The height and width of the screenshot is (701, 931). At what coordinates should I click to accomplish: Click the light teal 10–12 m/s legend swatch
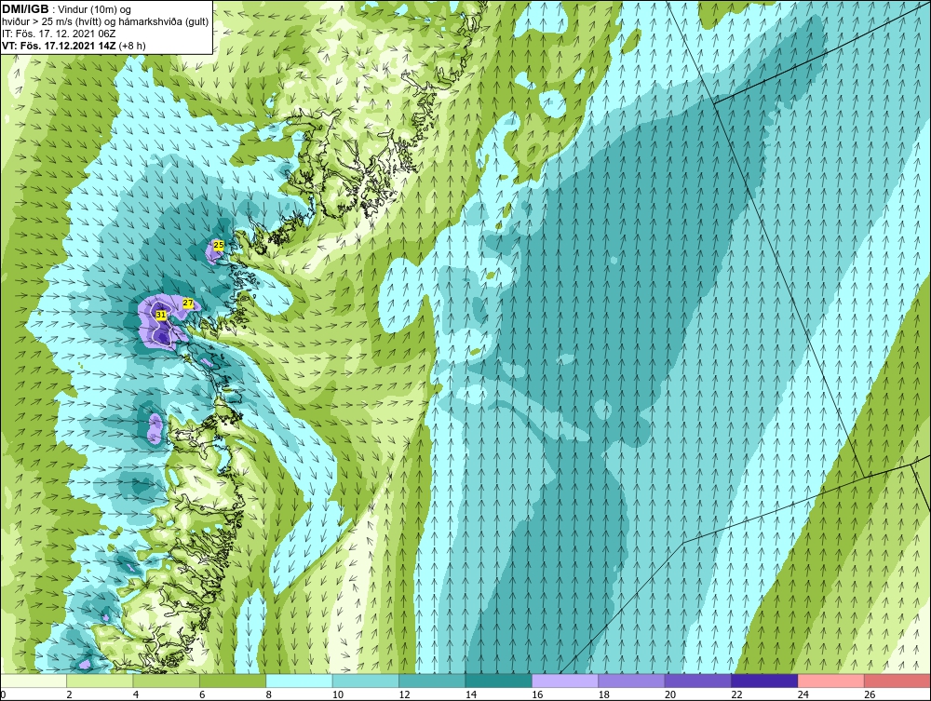pos(366,681)
